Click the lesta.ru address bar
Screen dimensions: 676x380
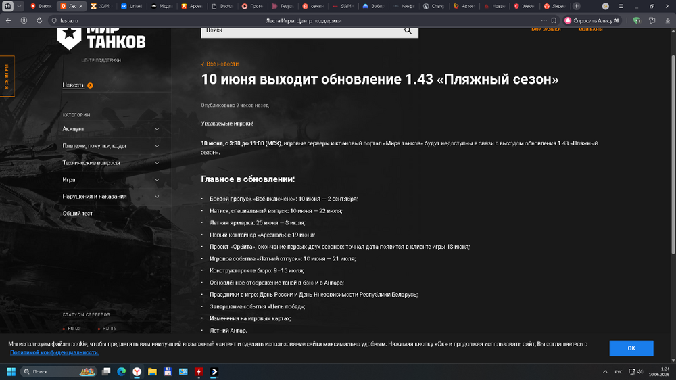click(x=69, y=21)
